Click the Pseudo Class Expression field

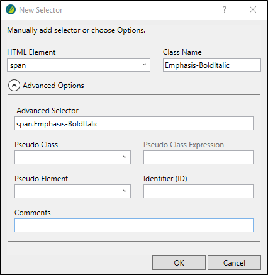(x=198, y=157)
